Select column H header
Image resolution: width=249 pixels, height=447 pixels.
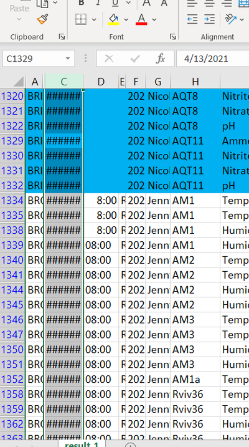[195, 82]
